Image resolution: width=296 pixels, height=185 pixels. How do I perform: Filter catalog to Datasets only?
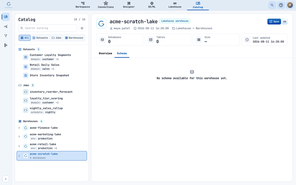40,38
